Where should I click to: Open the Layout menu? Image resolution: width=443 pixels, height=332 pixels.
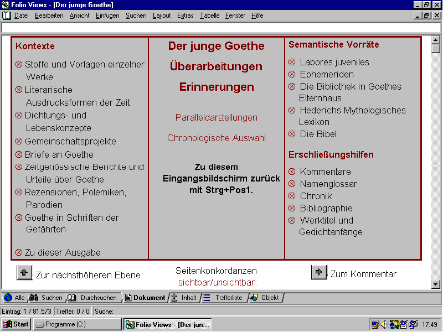pos(162,15)
